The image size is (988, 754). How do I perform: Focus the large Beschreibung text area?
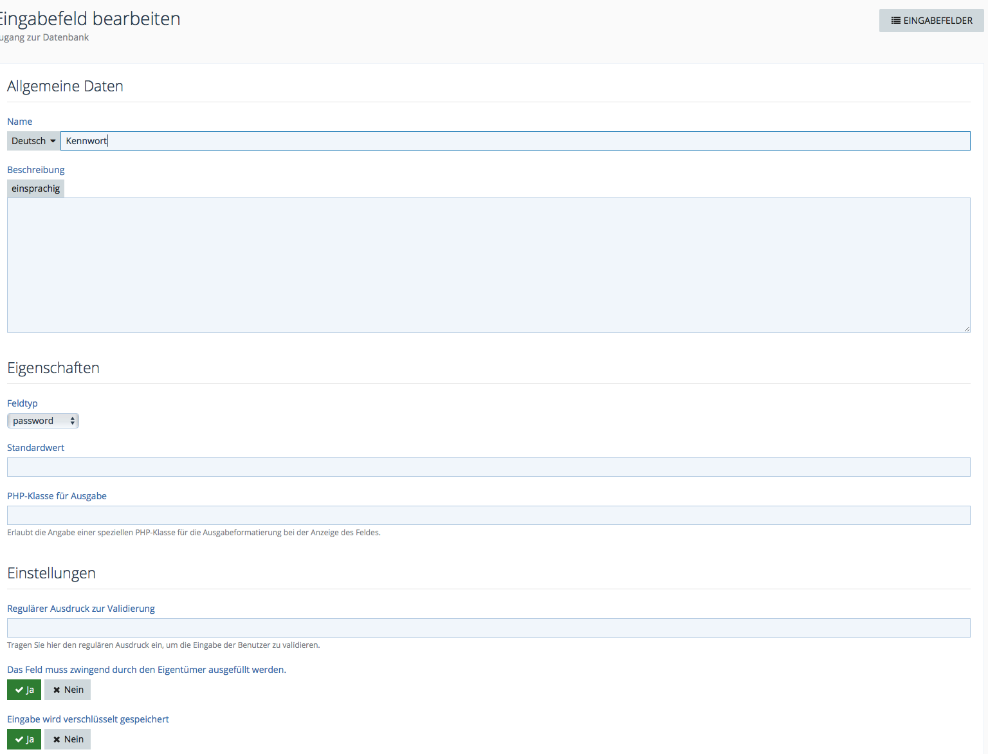[x=488, y=264]
